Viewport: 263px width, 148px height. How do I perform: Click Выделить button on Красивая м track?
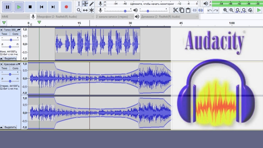click(x=10, y=127)
